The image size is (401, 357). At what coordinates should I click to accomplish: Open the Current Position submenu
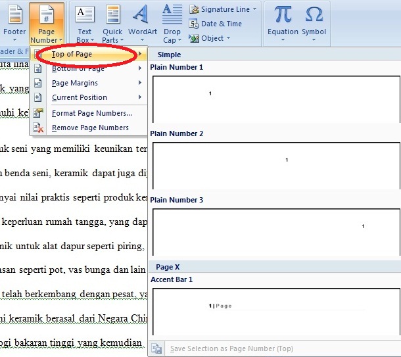[x=89, y=97]
